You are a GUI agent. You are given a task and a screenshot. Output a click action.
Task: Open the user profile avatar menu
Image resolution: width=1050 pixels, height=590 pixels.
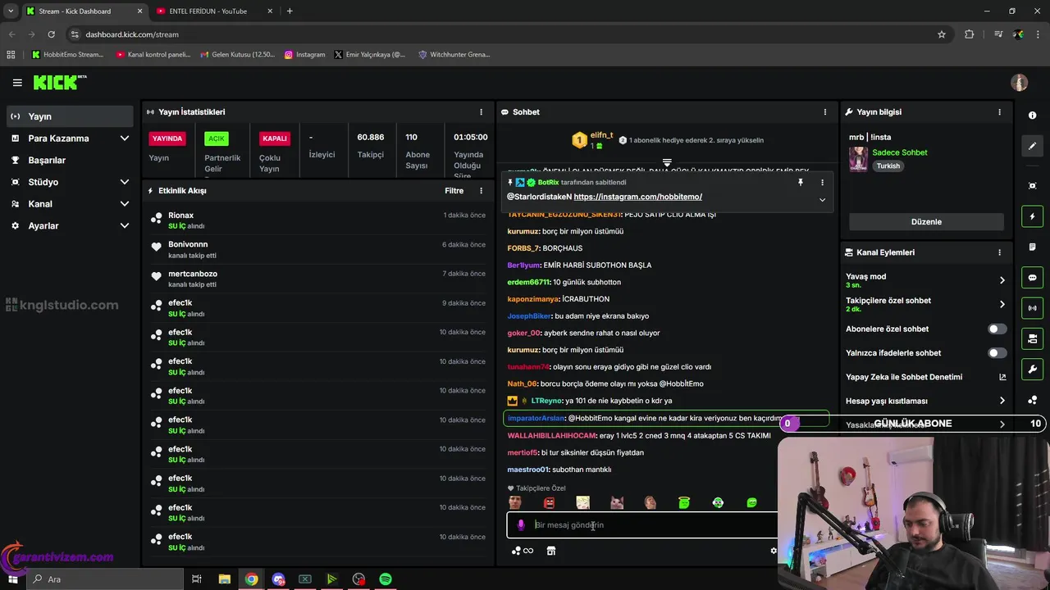click(1019, 83)
